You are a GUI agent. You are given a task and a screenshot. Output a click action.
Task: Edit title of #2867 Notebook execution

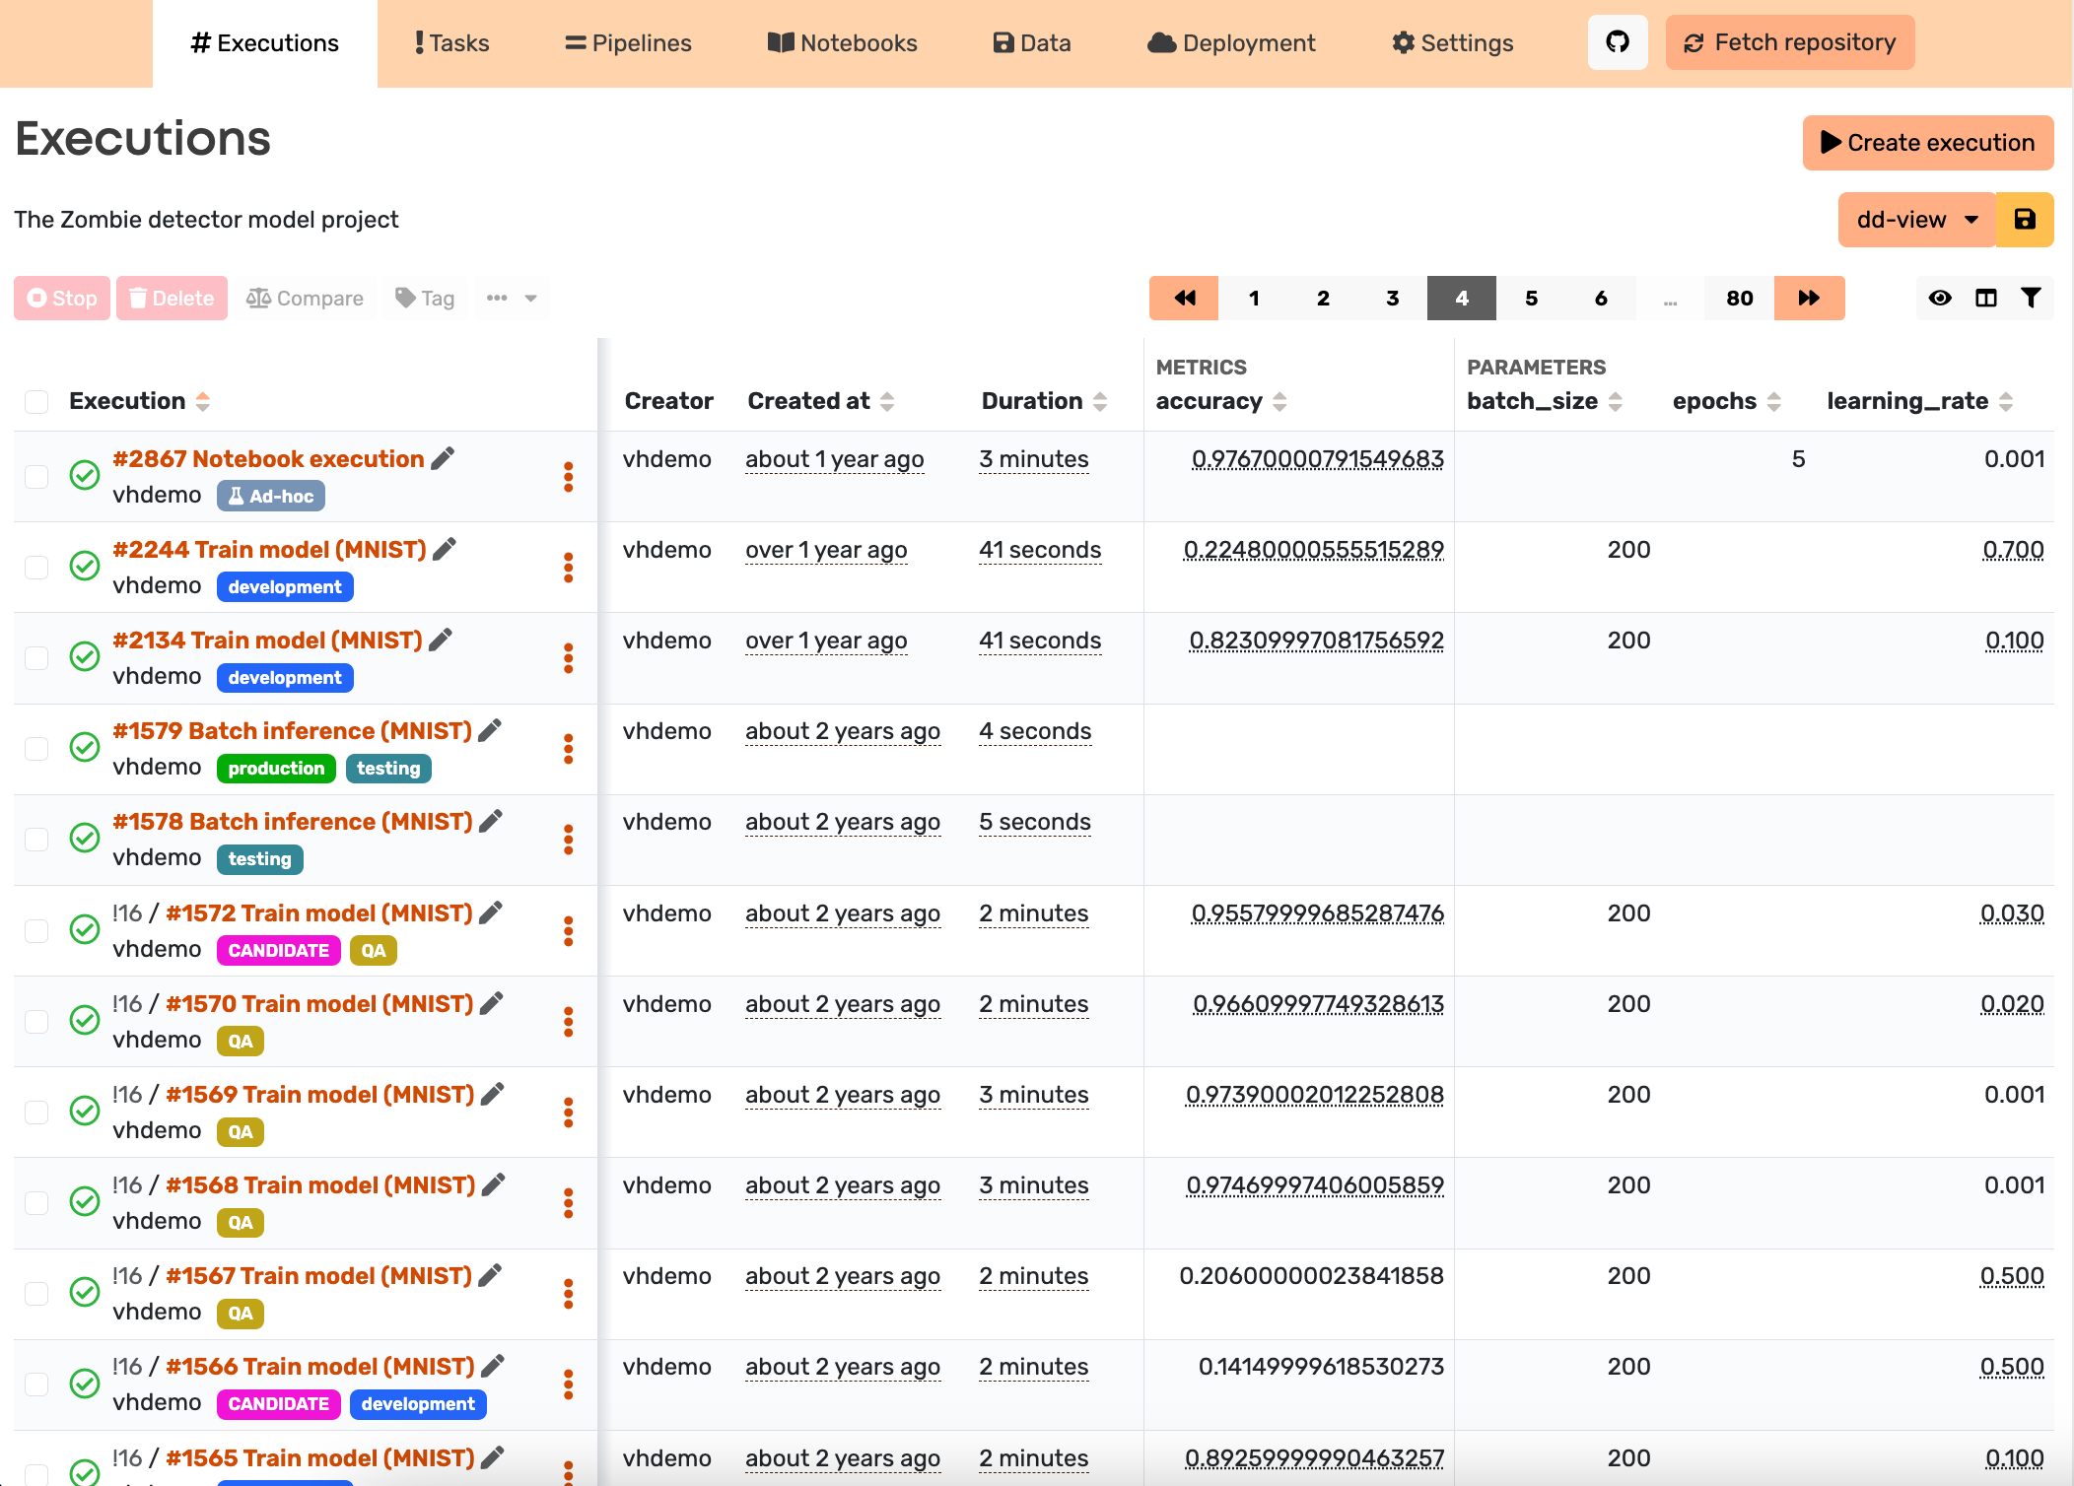[444, 459]
